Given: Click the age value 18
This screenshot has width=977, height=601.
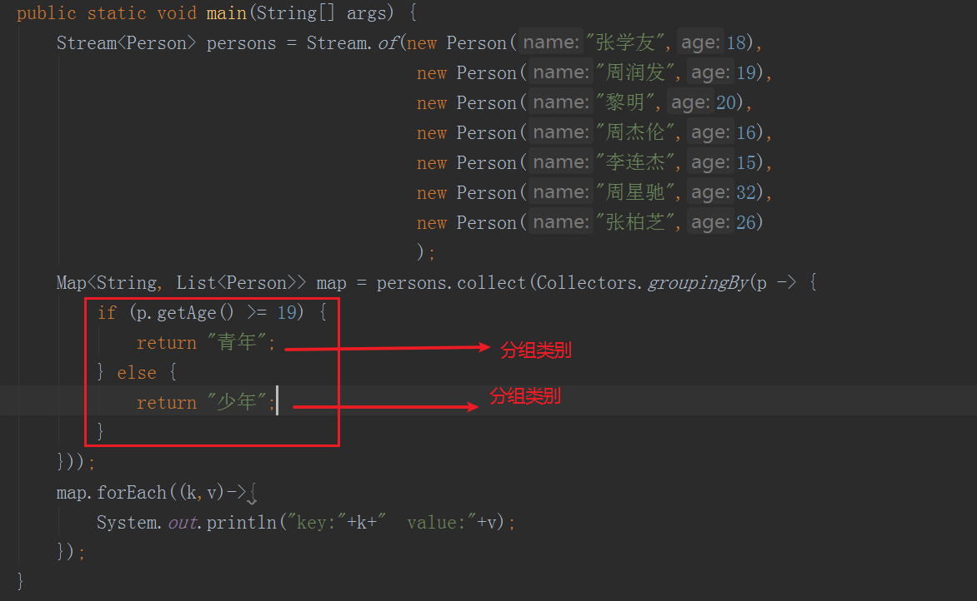Looking at the screenshot, I should click(737, 42).
